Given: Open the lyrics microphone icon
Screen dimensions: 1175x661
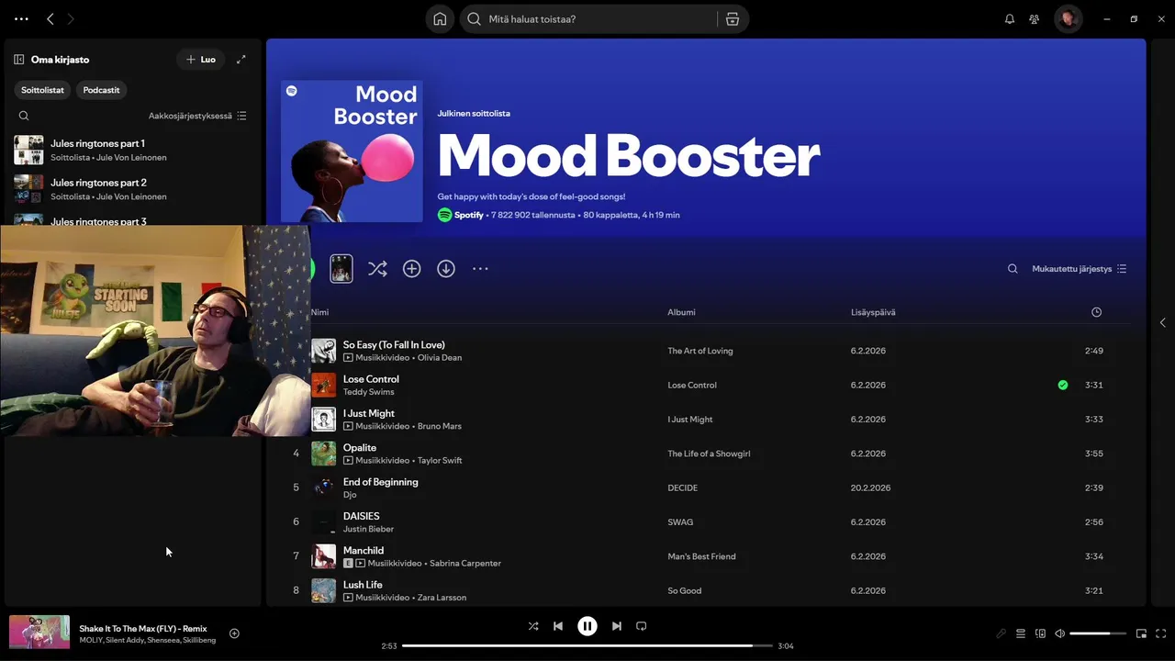Looking at the screenshot, I should point(1001,633).
